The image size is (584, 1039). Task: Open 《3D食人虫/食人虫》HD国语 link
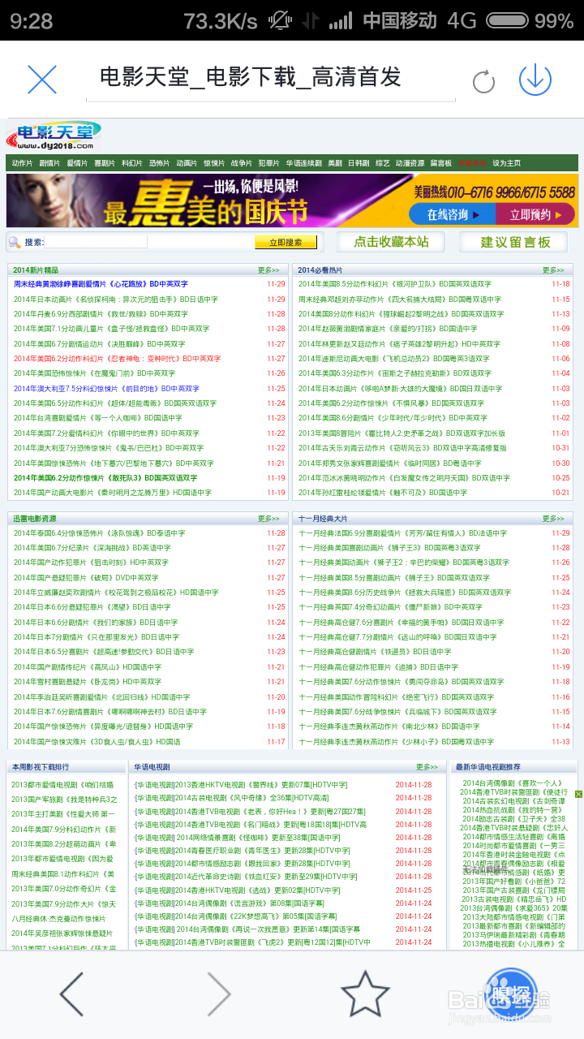[97, 741]
